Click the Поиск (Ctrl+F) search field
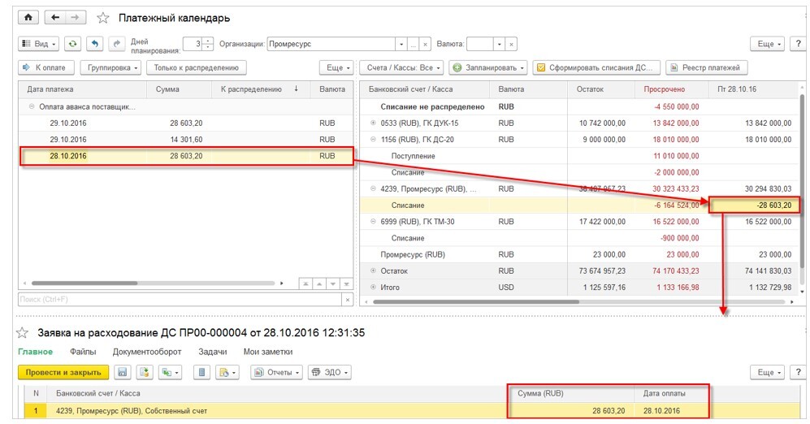This screenshot has width=810, height=424. coord(180,300)
